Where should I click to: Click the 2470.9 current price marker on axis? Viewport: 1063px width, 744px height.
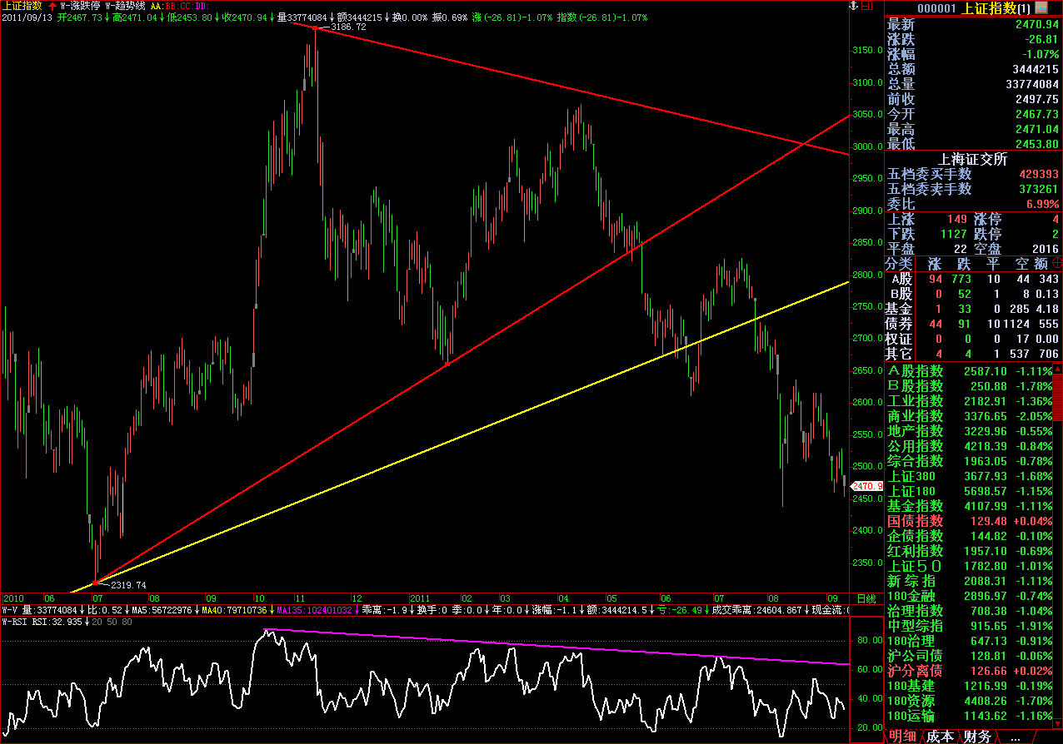click(866, 485)
